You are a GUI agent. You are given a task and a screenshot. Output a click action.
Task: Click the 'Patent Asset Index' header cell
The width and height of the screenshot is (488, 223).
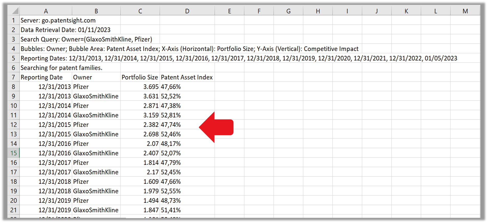[x=187, y=77]
